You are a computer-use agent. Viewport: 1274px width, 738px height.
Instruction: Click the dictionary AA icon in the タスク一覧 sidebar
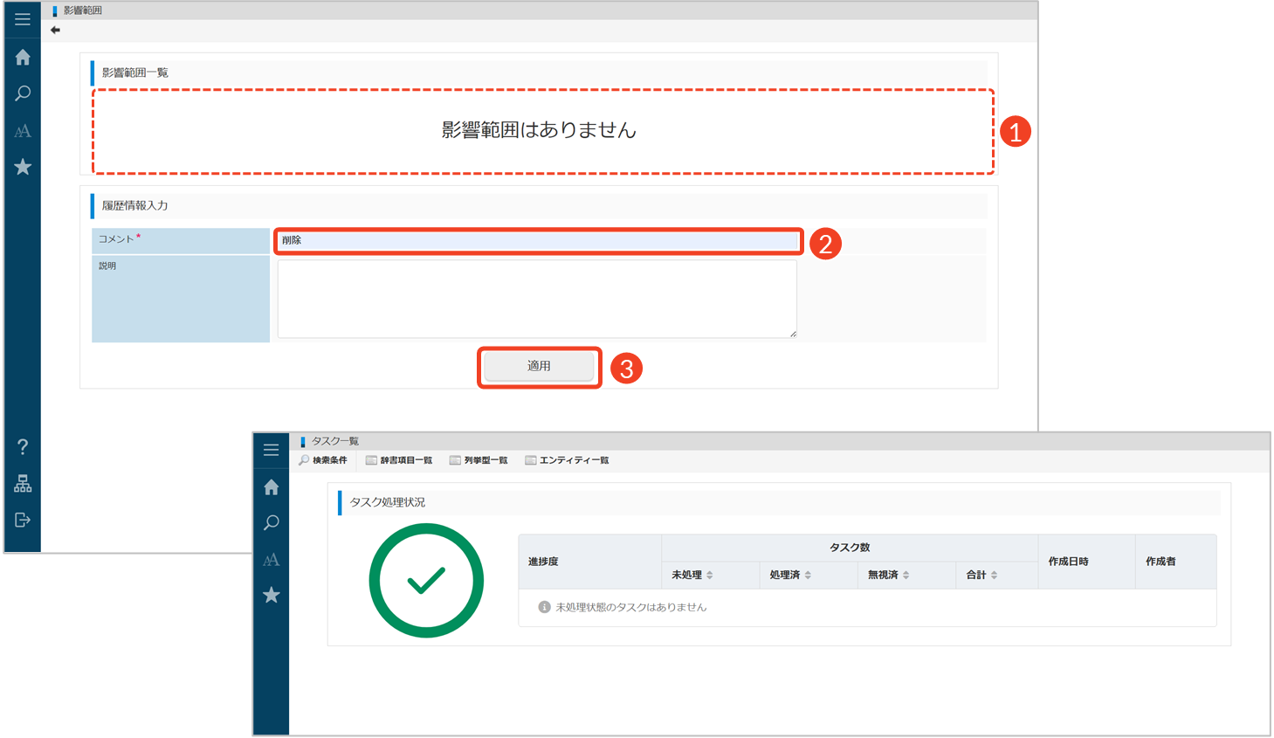click(x=272, y=560)
